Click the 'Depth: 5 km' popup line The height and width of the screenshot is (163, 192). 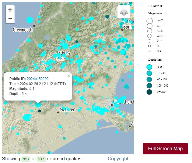click(19, 94)
